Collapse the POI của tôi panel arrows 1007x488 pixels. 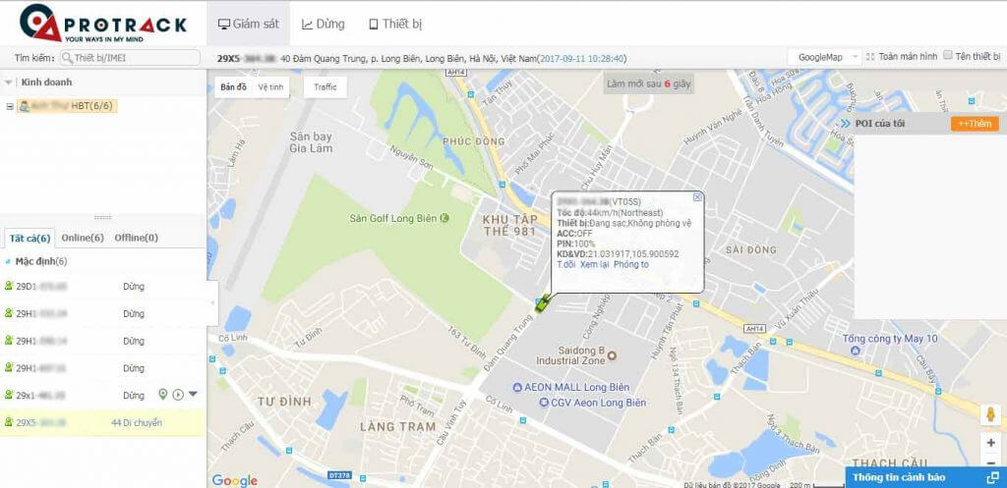pos(845,124)
